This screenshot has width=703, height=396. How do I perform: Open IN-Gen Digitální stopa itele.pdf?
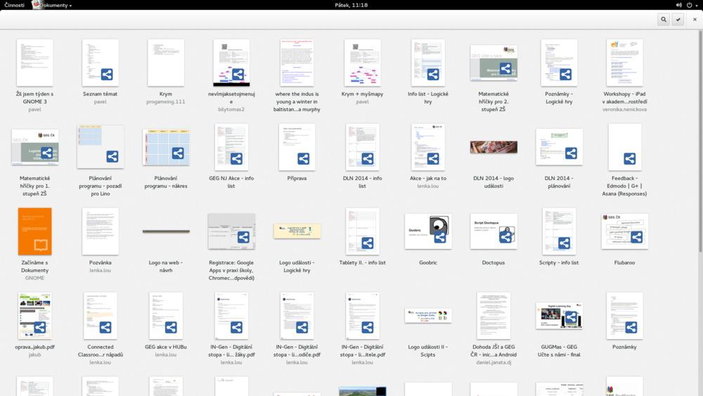[362, 316]
